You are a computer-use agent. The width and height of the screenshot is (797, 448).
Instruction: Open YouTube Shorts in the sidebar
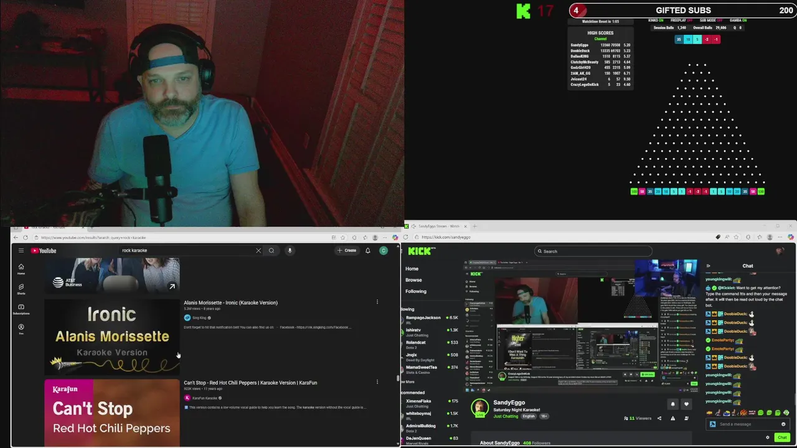coord(21,289)
